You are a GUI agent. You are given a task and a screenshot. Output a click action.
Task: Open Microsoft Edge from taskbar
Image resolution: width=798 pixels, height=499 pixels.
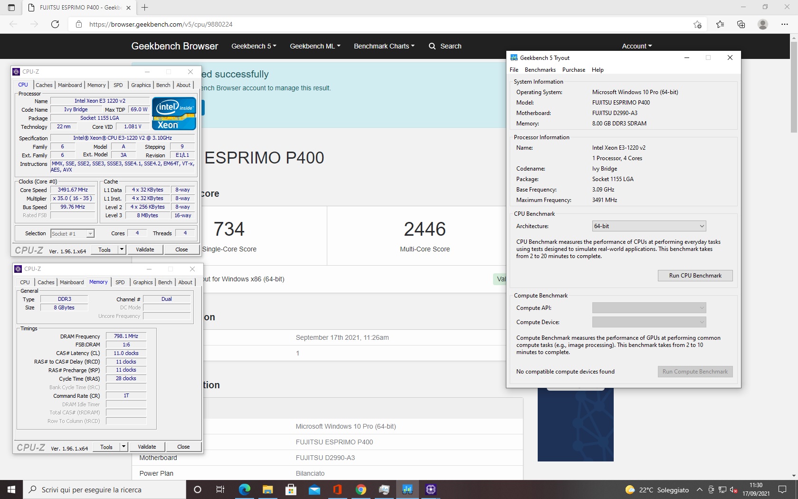244,489
